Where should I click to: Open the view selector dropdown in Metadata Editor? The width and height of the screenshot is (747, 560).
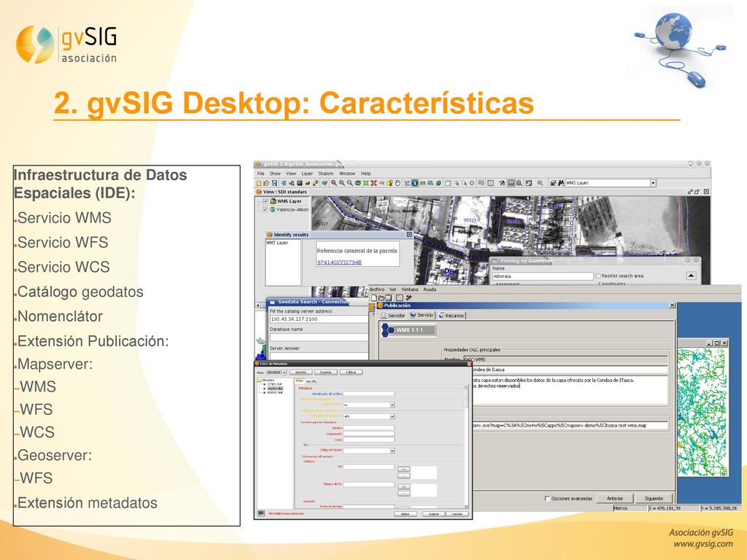click(284, 373)
